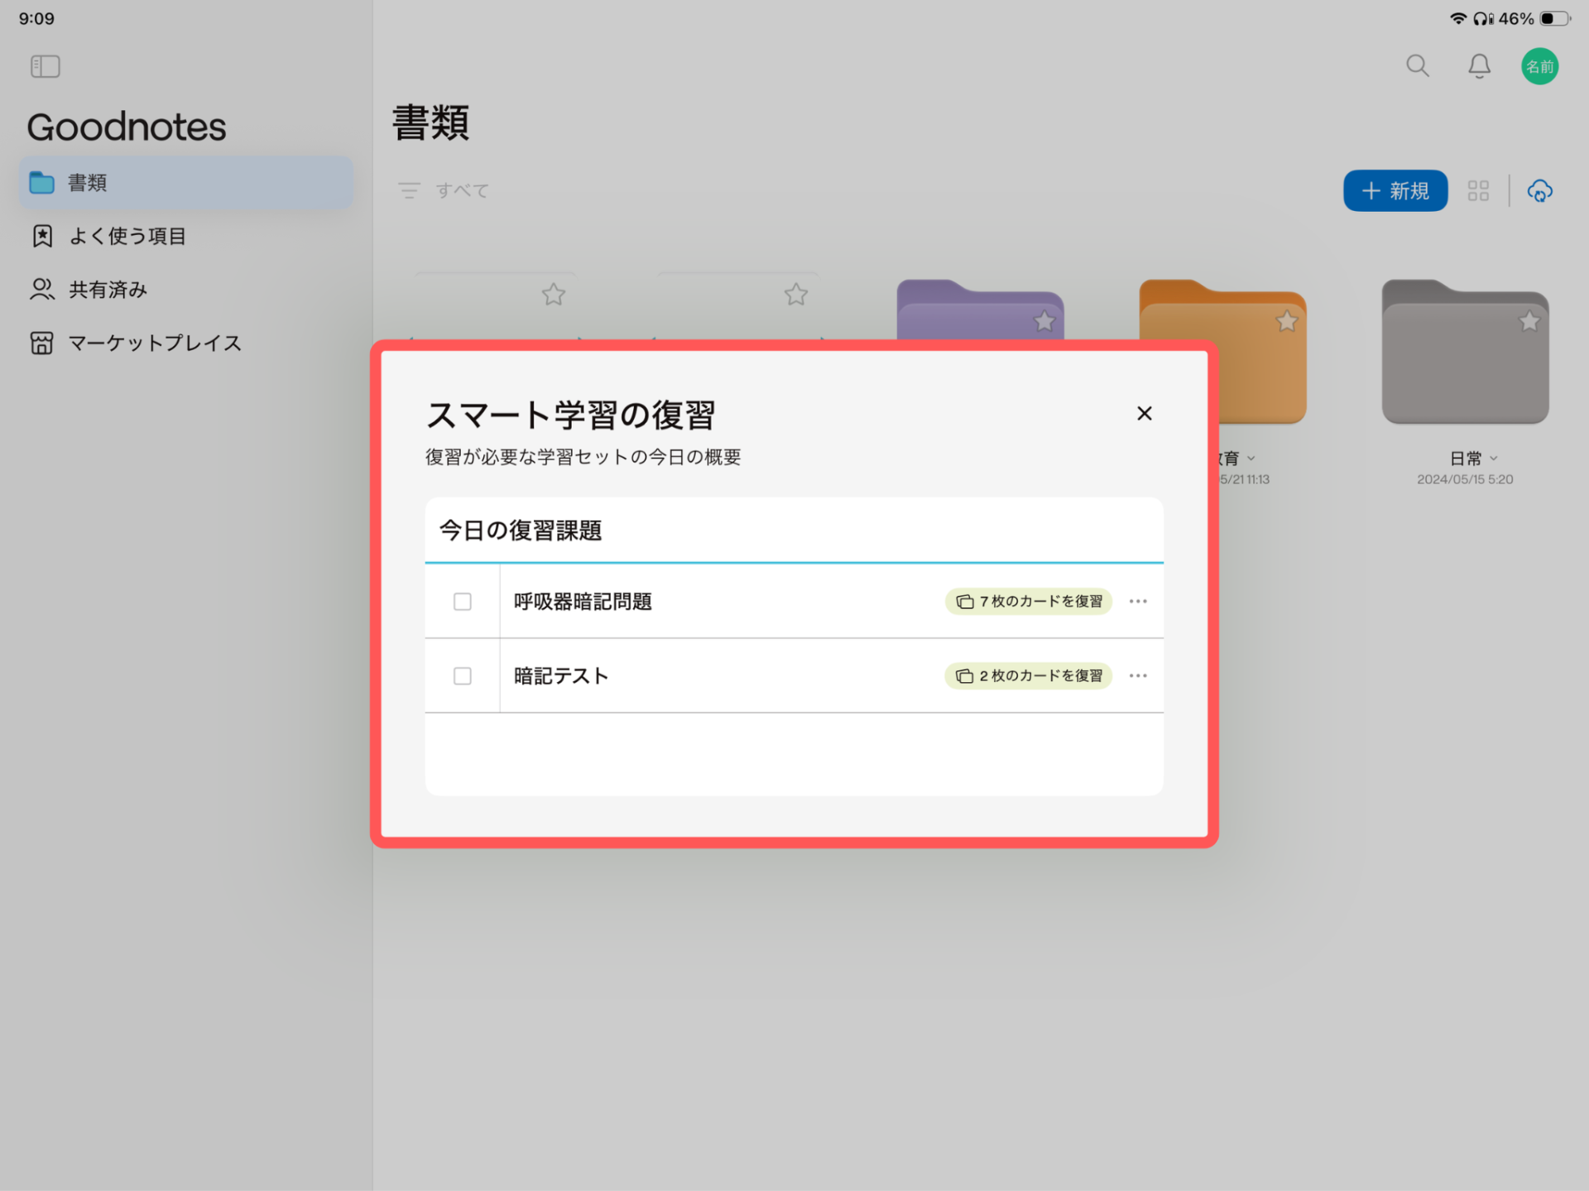The width and height of the screenshot is (1589, 1191).
Task: Open more options for 呼吸器暗記問題
Action: tap(1138, 602)
